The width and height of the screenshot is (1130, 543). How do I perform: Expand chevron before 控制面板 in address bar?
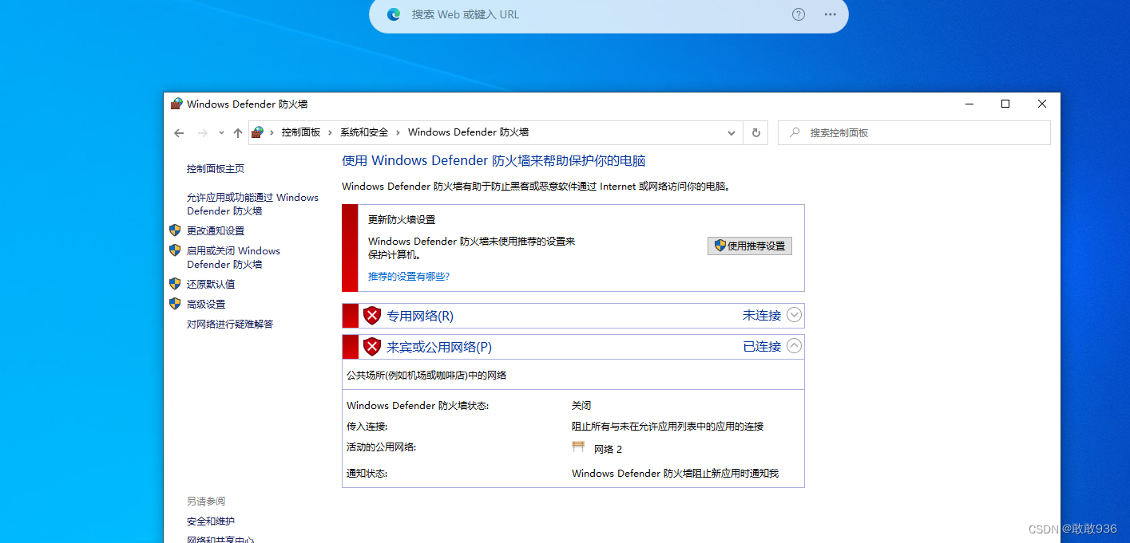(x=272, y=132)
